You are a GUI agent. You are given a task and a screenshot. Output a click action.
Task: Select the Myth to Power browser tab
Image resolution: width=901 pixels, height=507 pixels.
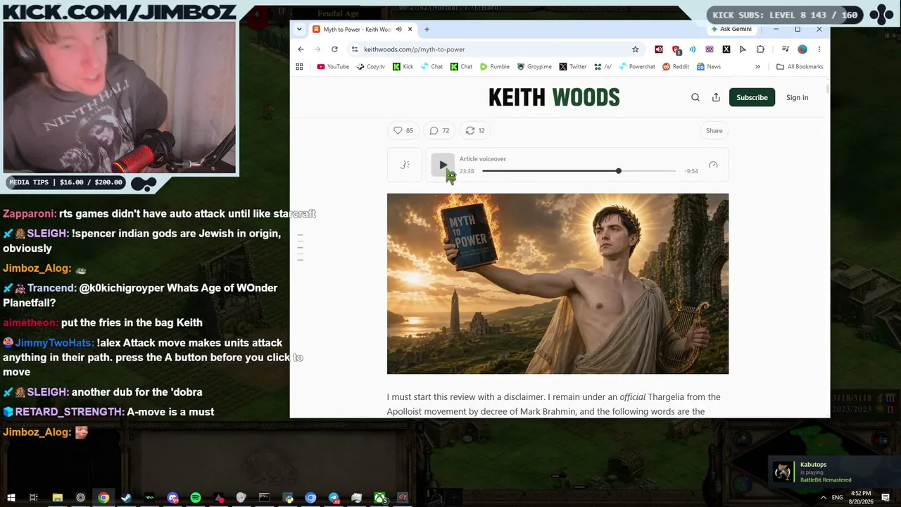(x=362, y=30)
